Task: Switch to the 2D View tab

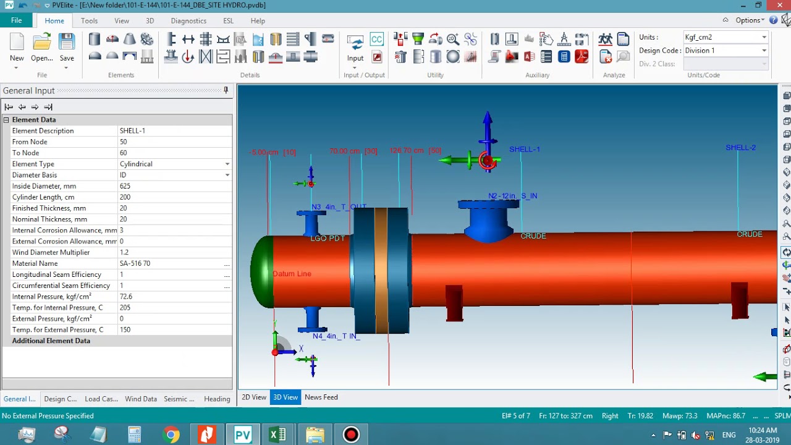Action: coord(253,397)
